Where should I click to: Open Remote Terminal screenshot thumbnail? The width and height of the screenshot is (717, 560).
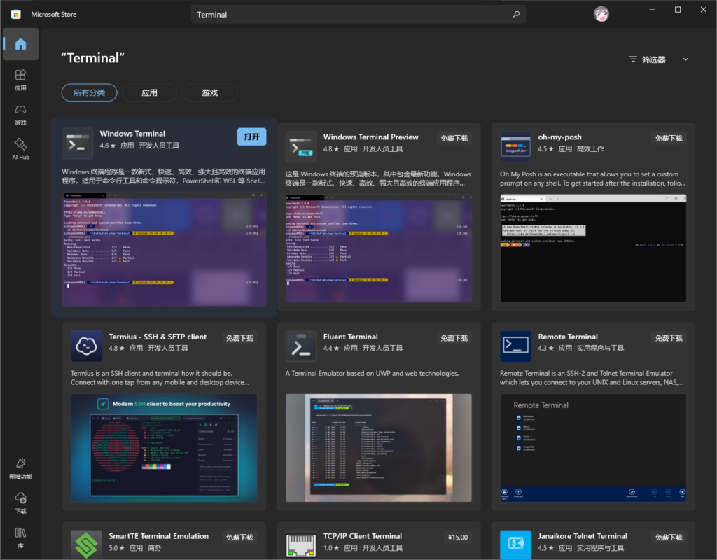point(593,448)
